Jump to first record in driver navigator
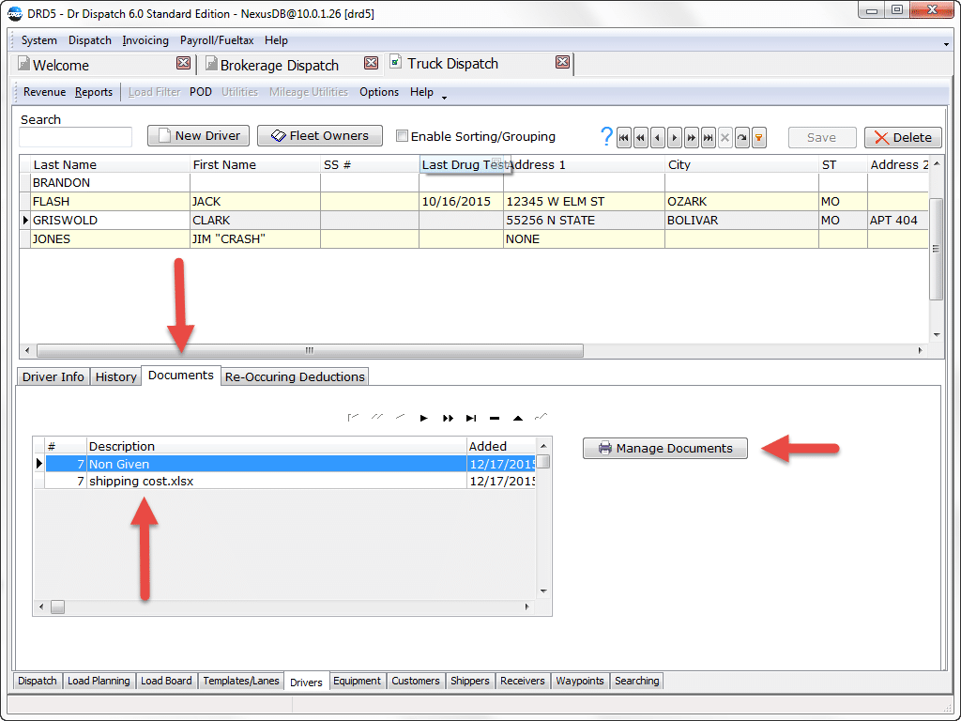This screenshot has height=721, width=961. coord(623,137)
